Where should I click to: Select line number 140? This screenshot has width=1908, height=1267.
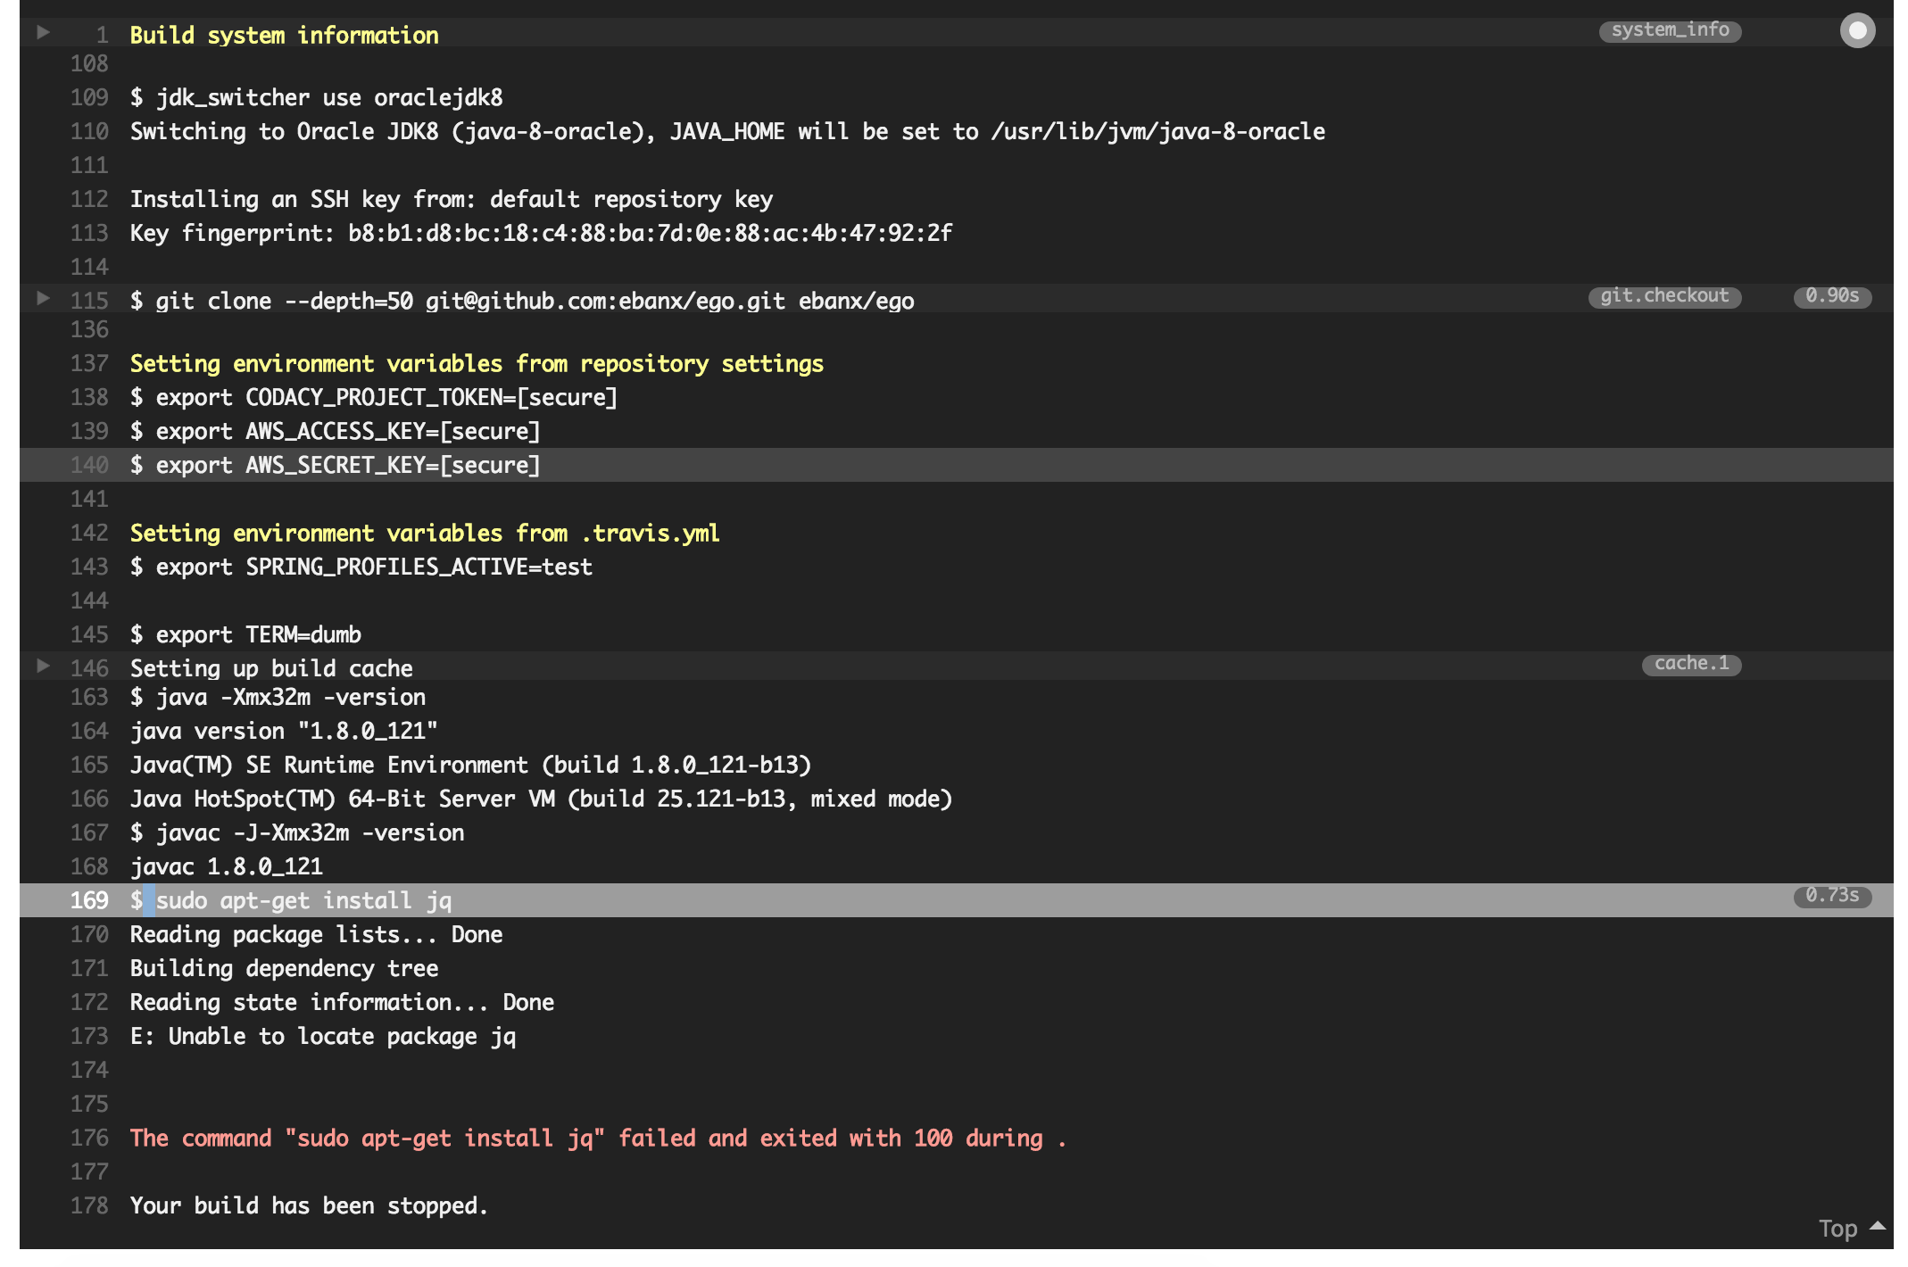point(89,465)
